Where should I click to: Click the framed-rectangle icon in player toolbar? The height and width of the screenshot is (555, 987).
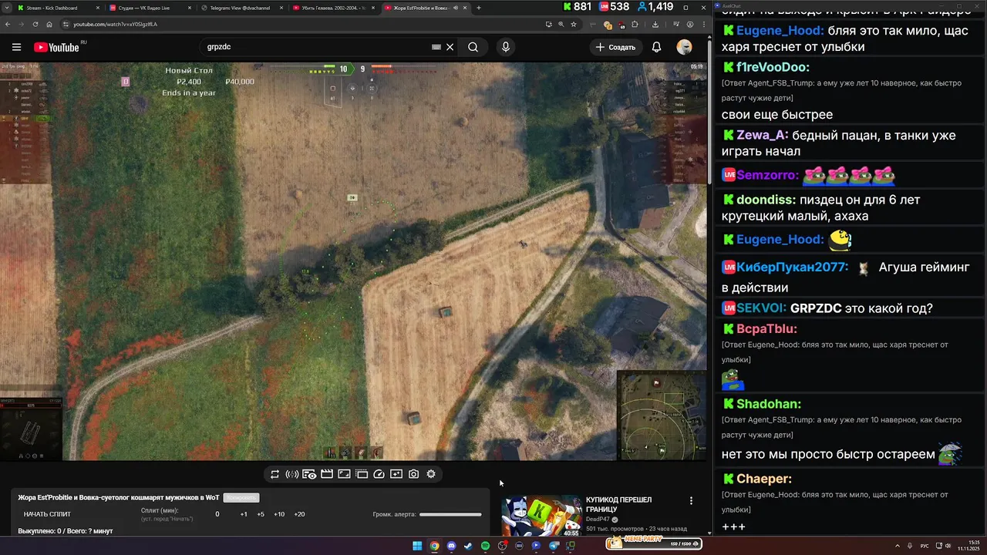click(344, 474)
